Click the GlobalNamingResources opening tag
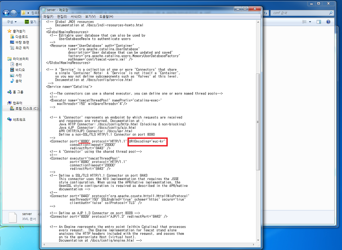342x250 pixels. 67,32
